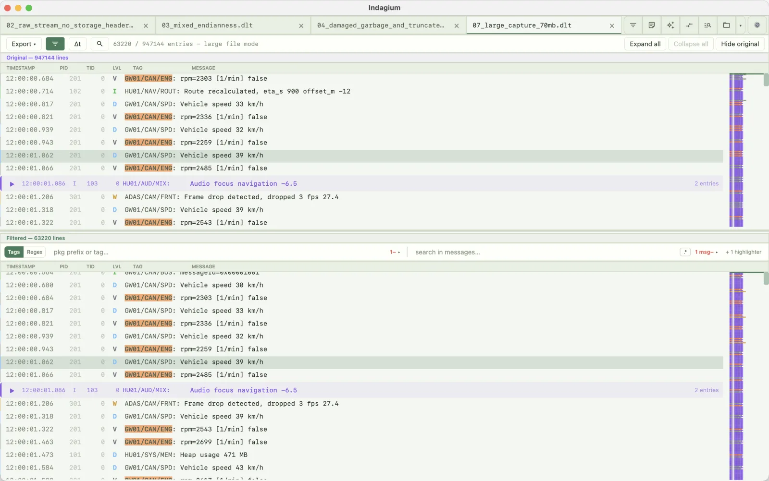The image size is (769, 481).
Task: Close the 03_mixed_endianness.dlt tab
Action: click(x=301, y=26)
